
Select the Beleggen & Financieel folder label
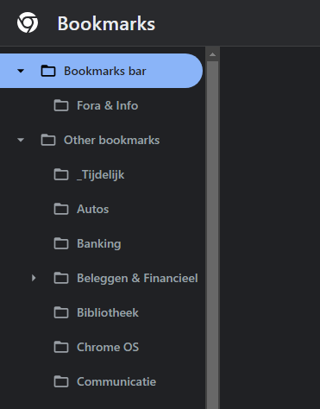[x=137, y=279]
